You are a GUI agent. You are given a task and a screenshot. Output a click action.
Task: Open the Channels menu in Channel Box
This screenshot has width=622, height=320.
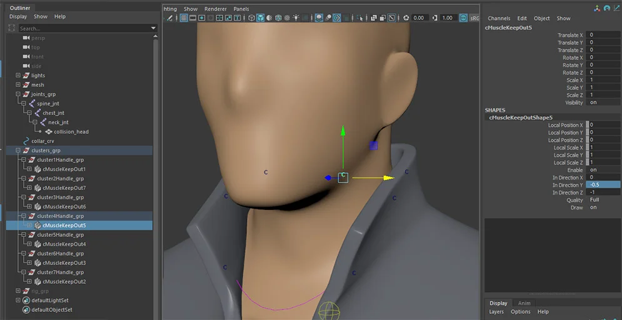click(499, 18)
